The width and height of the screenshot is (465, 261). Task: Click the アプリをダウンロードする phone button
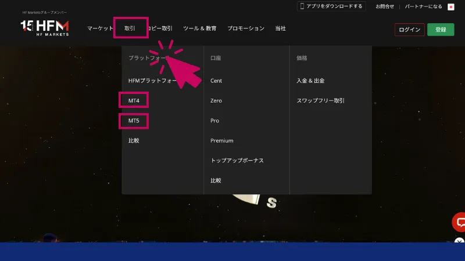[331, 6]
